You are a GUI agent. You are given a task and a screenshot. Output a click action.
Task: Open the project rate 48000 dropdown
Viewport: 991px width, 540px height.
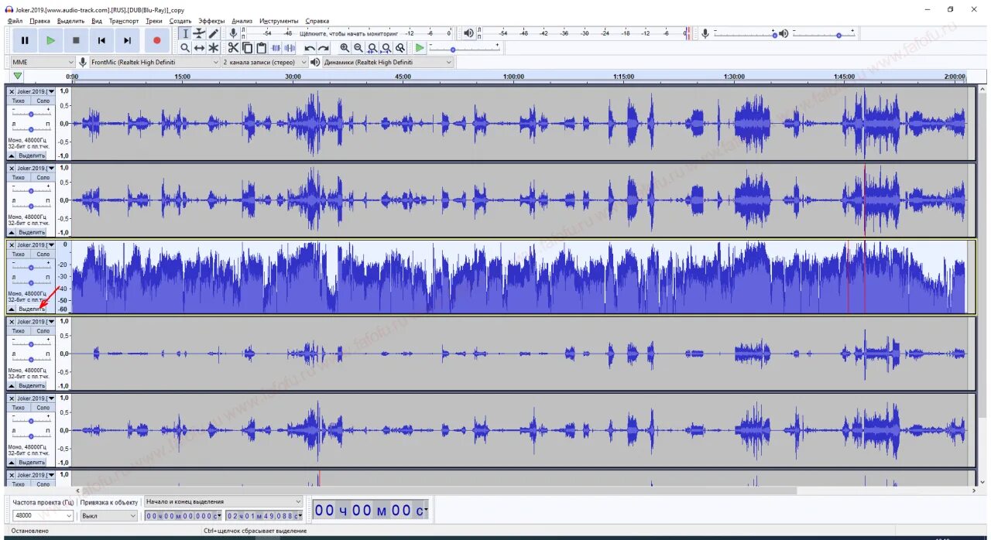click(x=43, y=515)
